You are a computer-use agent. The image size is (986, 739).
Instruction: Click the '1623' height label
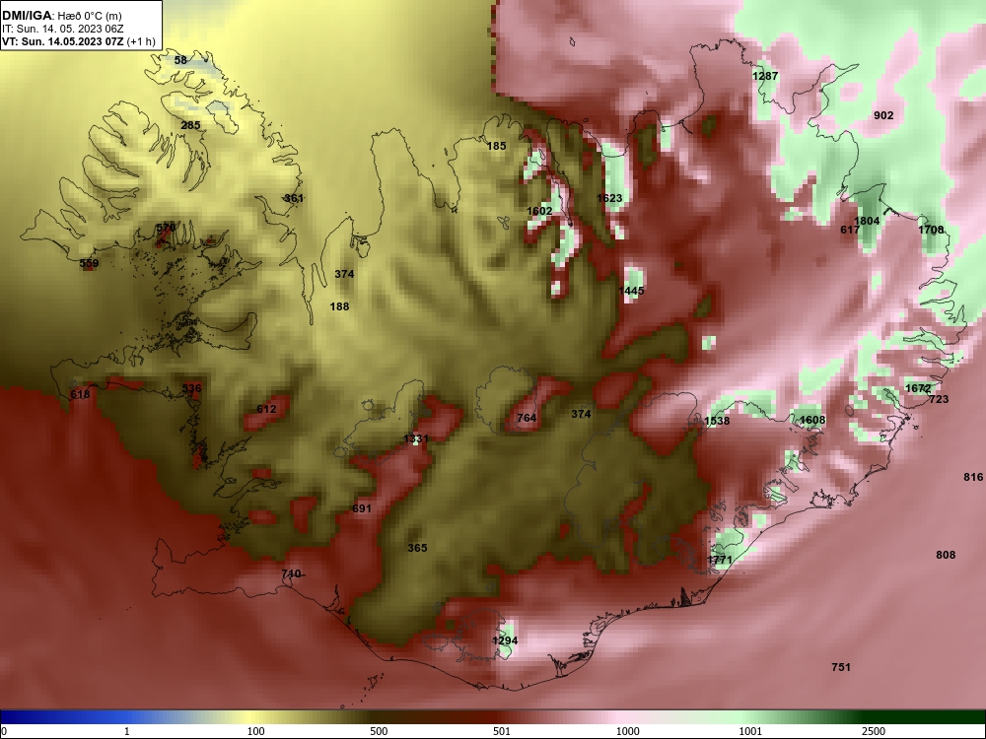click(609, 198)
